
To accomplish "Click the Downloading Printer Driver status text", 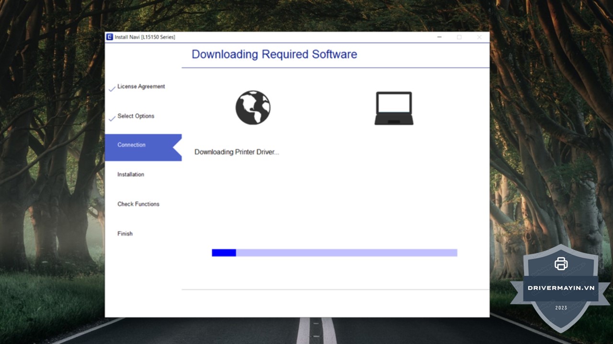I will click(237, 152).
